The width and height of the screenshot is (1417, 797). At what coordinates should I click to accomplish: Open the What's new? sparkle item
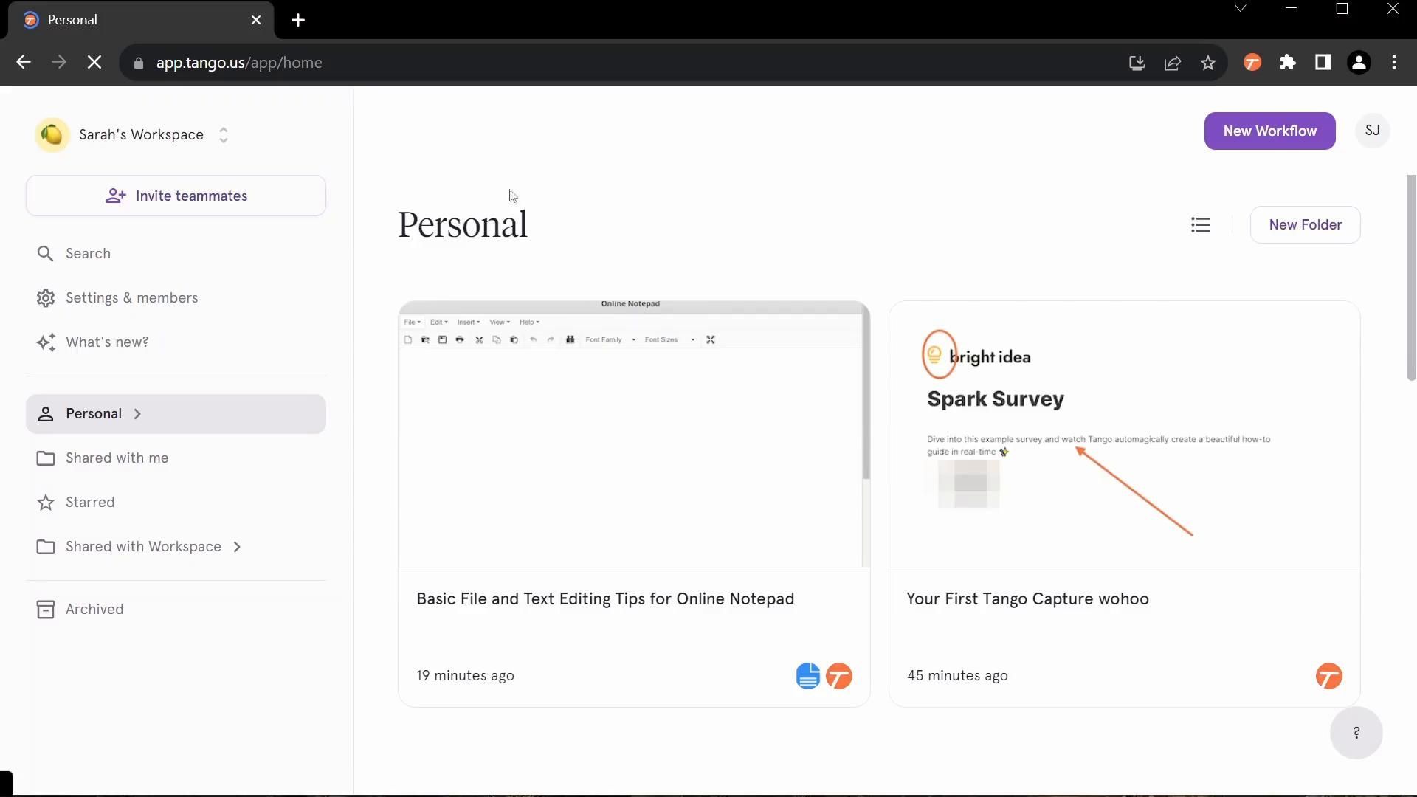pos(107,342)
